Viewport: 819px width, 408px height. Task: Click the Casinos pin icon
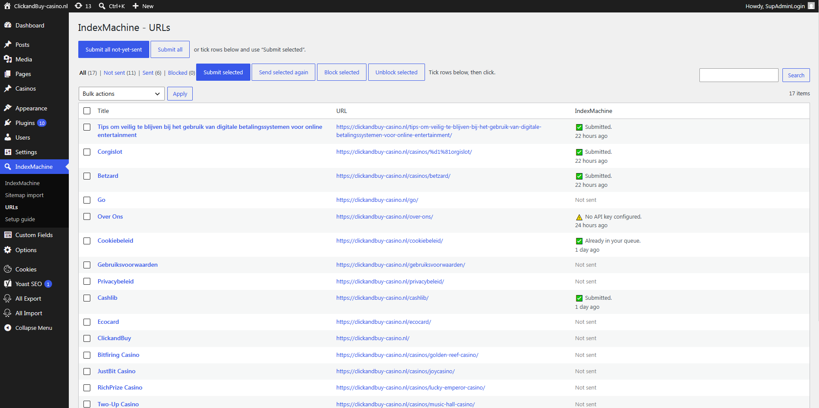point(8,88)
